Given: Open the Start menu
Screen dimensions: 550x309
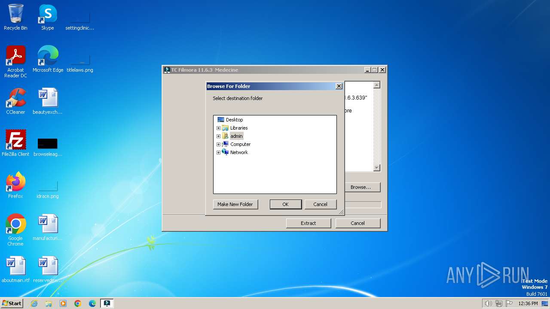Looking at the screenshot, I should (12, 303).
